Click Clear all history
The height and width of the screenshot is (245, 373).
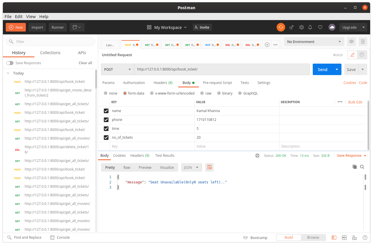[85, 63]
